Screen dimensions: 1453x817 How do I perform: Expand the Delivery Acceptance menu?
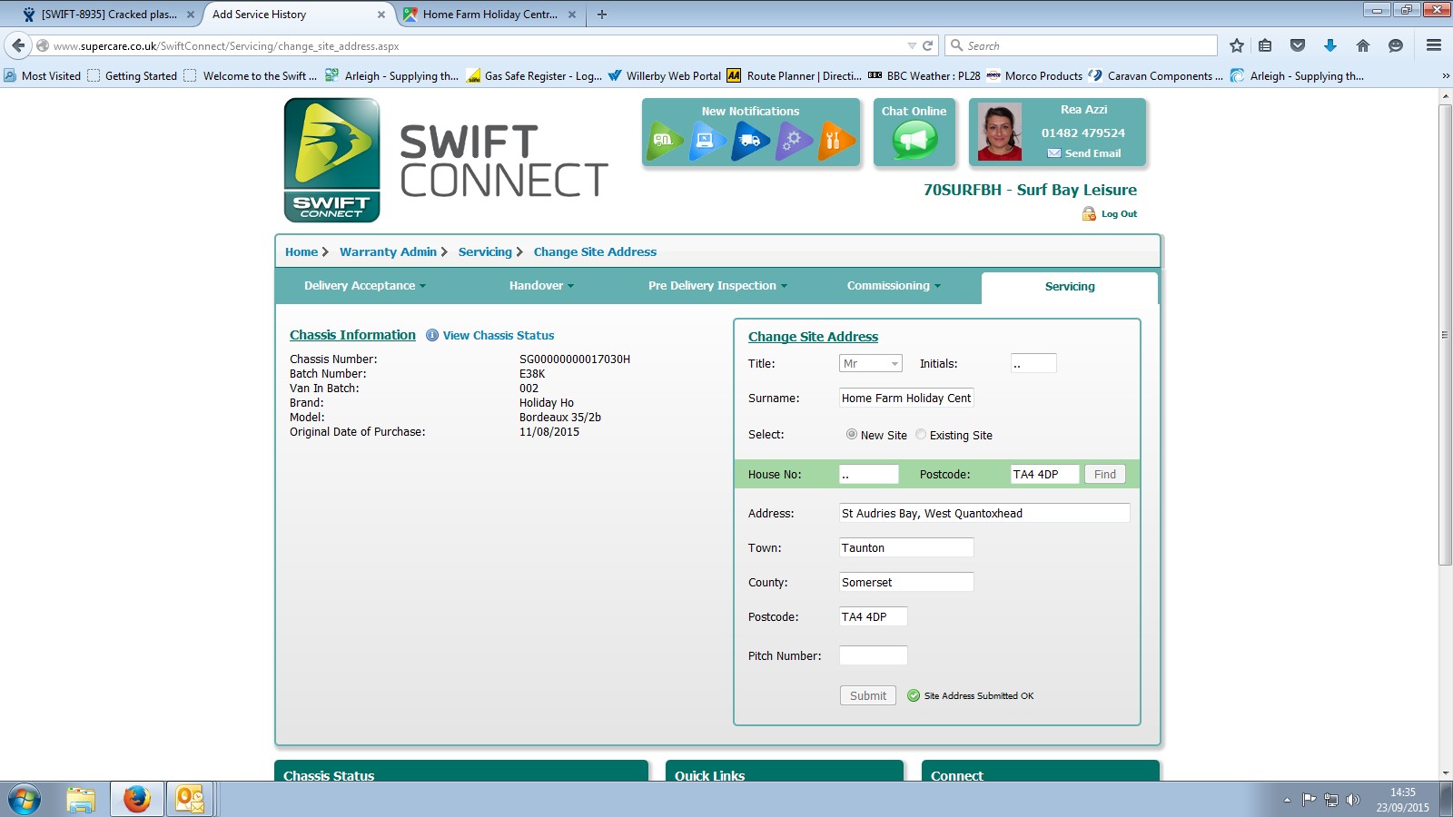tap(365, 286)
